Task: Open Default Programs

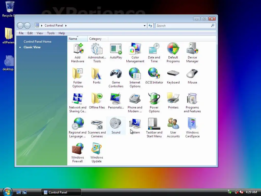Action: pos(173,53)
